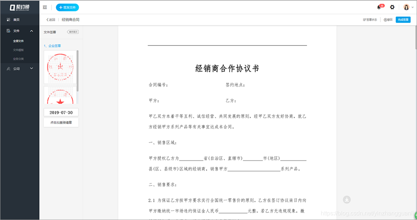
Task: Click the 点击加盖骑缝章 button
Action: pos(61,123)
